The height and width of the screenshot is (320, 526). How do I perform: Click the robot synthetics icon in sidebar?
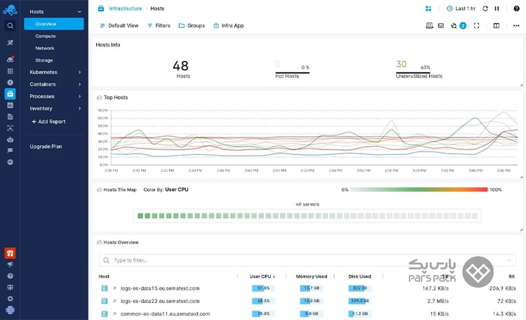10,140
